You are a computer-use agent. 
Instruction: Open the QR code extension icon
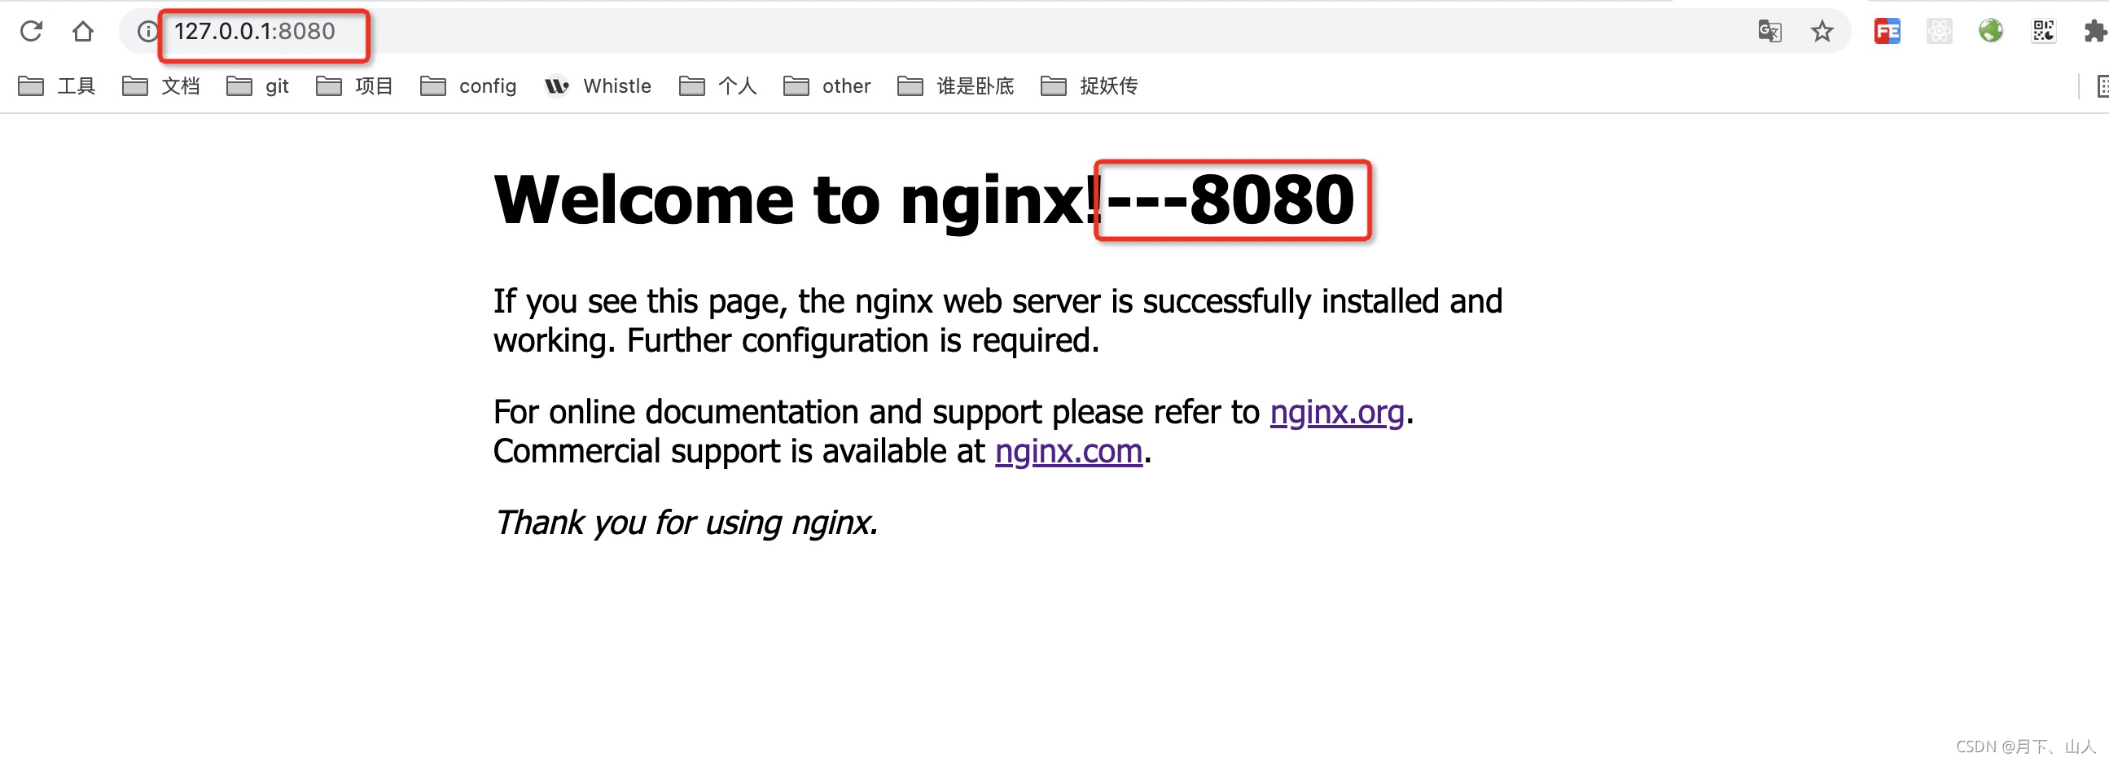[x=2044, y=31]
